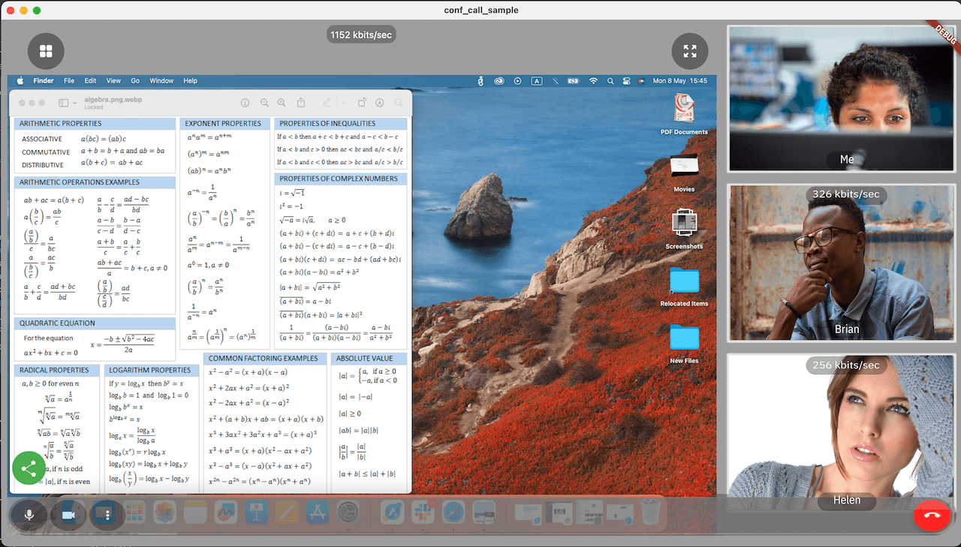Expand the markup pen dropdown arrow in Preview
This screenshot has width=961, height=547.
pyautogui.click(x=343, y=103)
